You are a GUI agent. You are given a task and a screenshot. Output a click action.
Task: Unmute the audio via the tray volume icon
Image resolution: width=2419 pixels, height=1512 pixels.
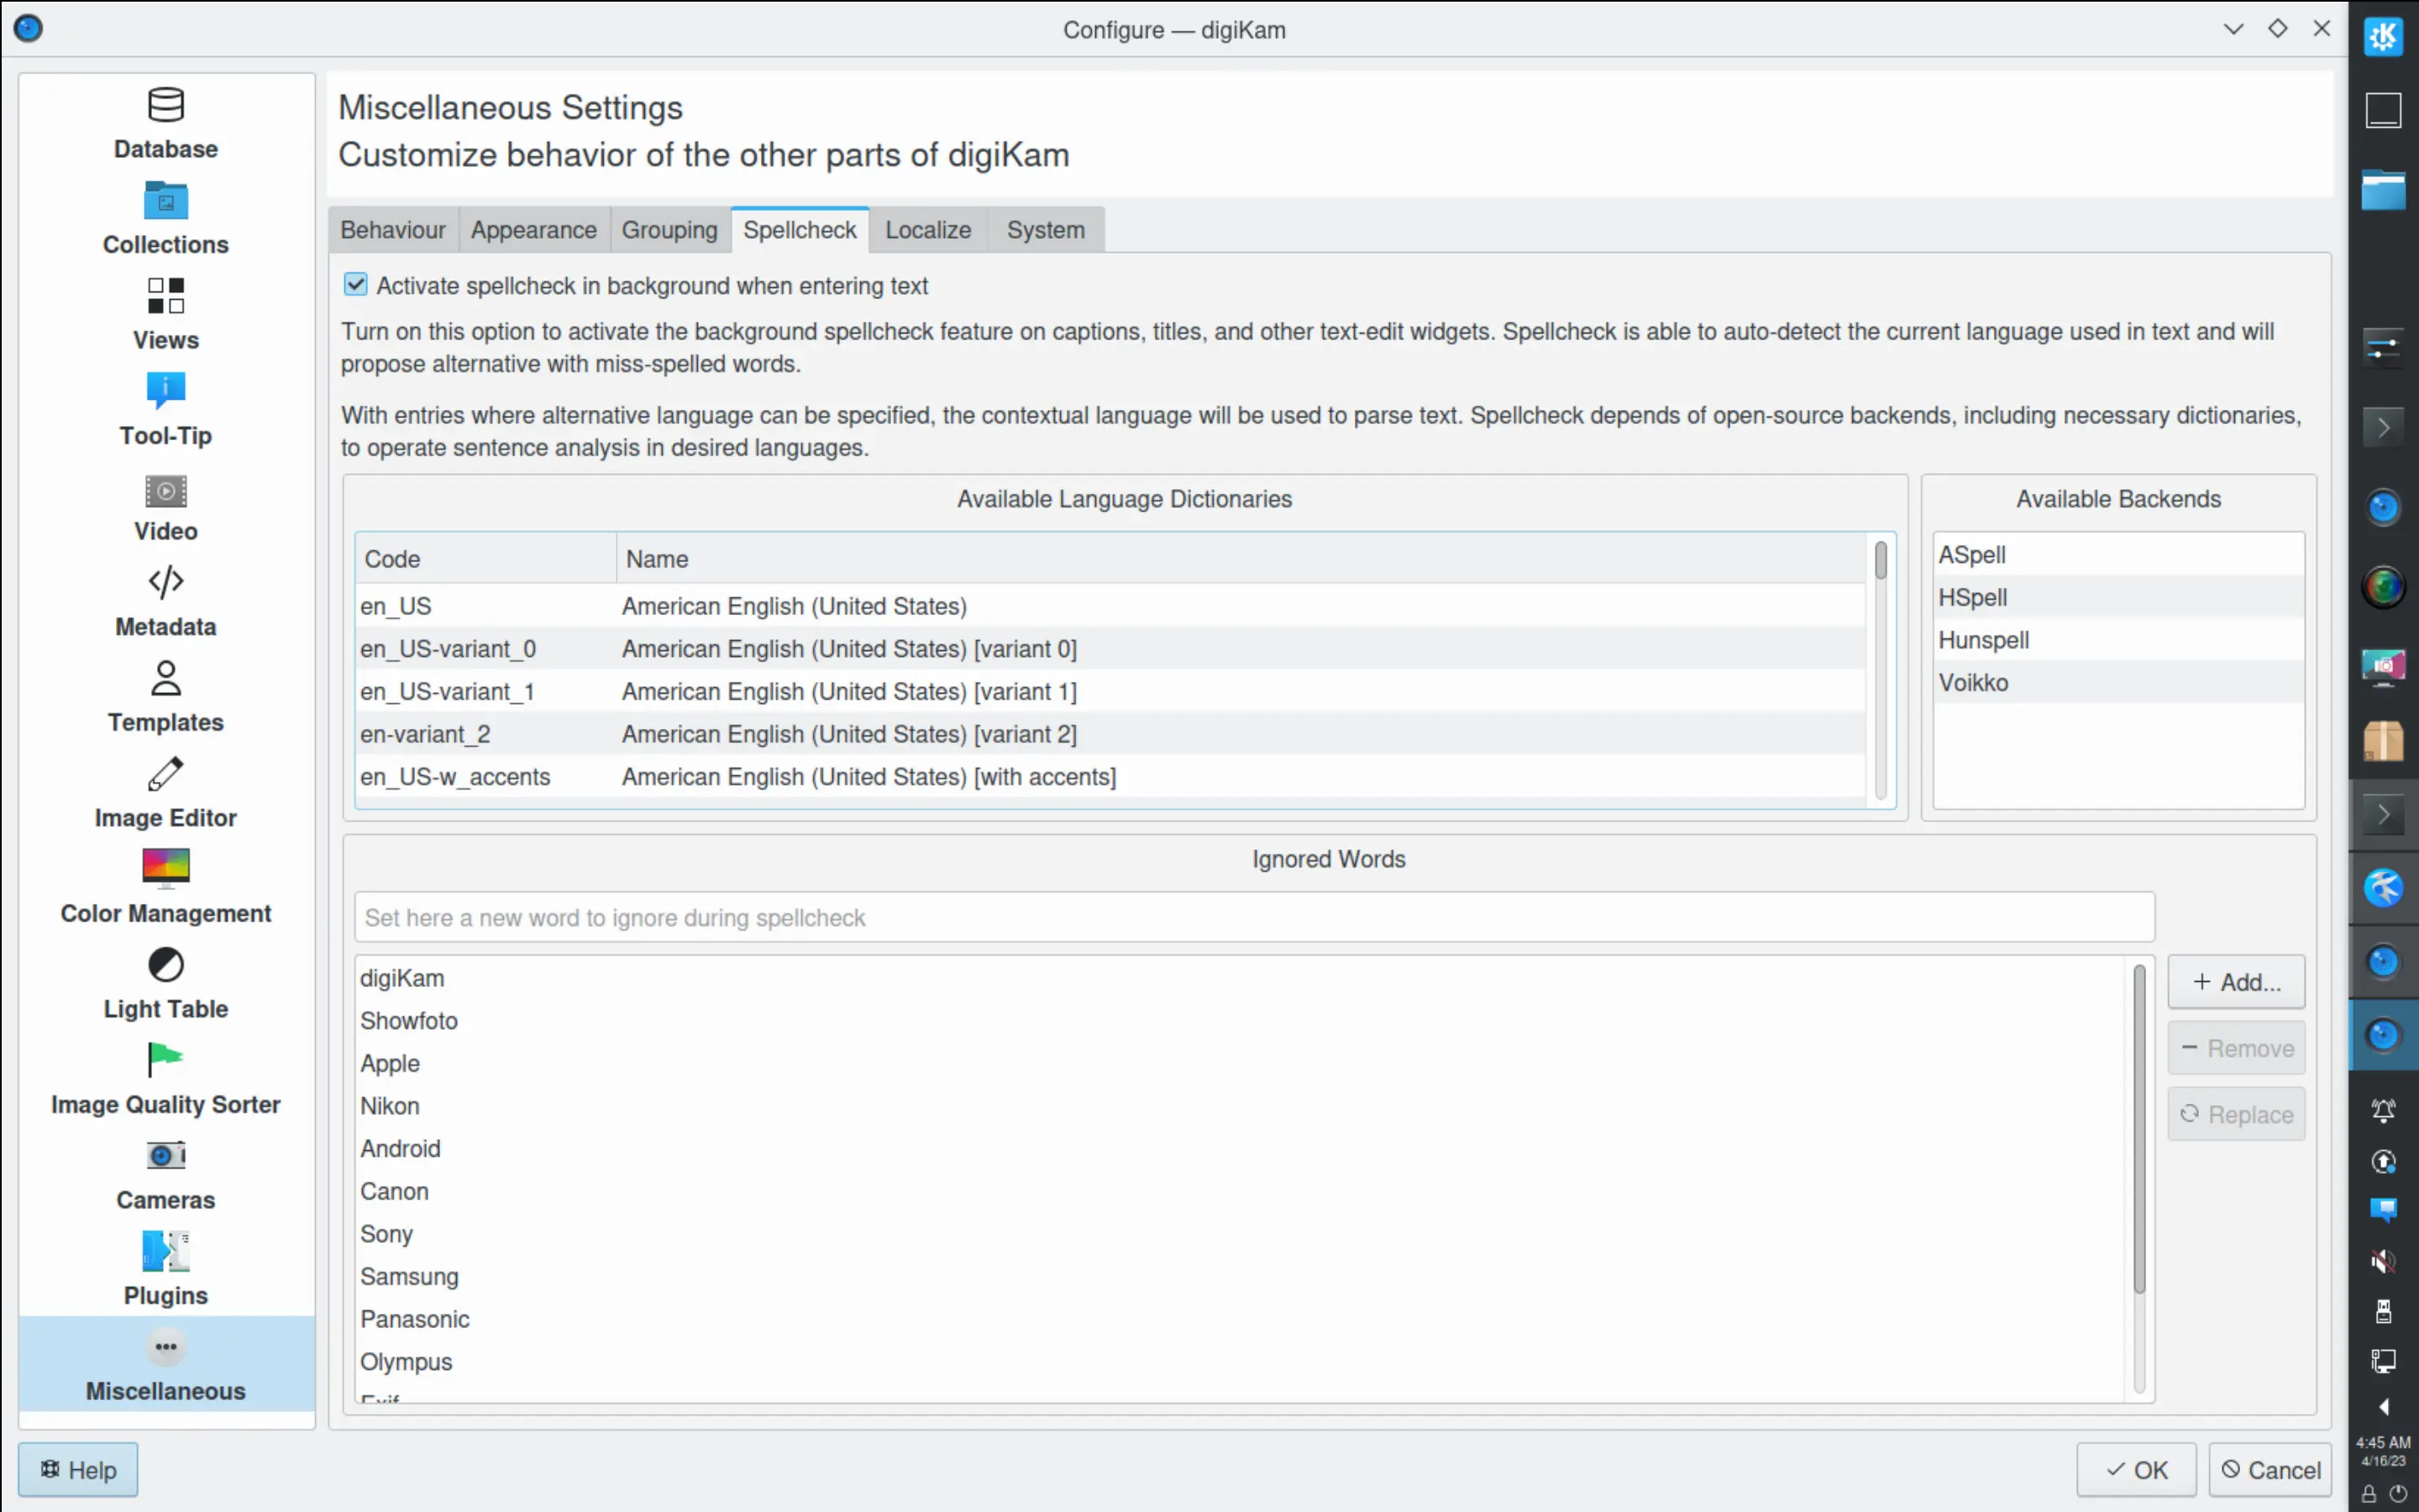click(x=2383, y=1261)
